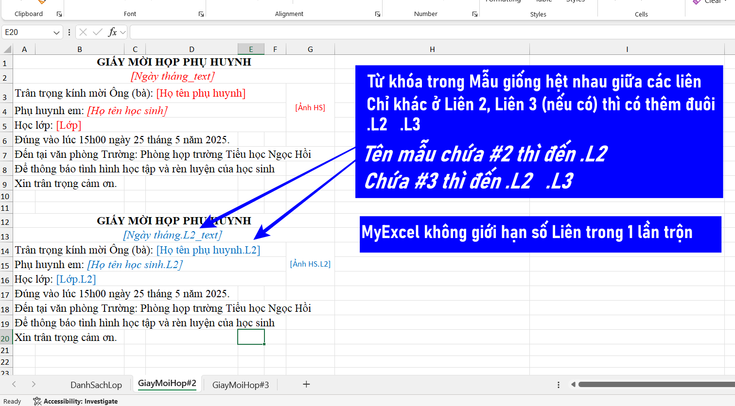Select column D header
735x406 pixels.
[x=192, y=49]
